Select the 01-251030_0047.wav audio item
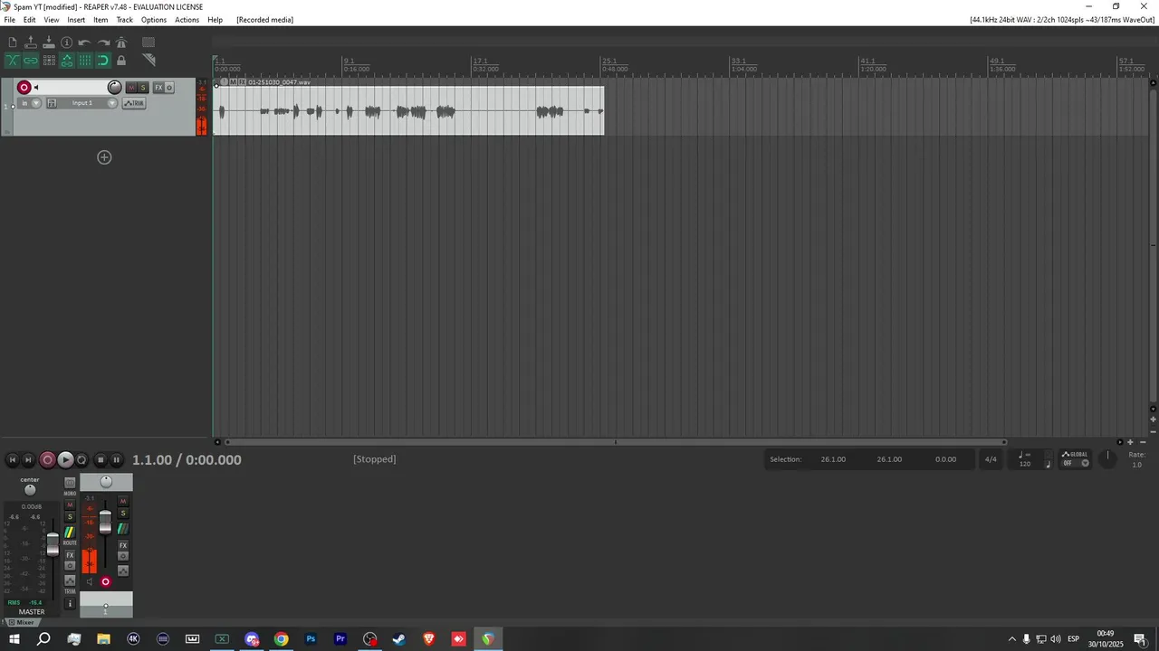 pos(408,110)
